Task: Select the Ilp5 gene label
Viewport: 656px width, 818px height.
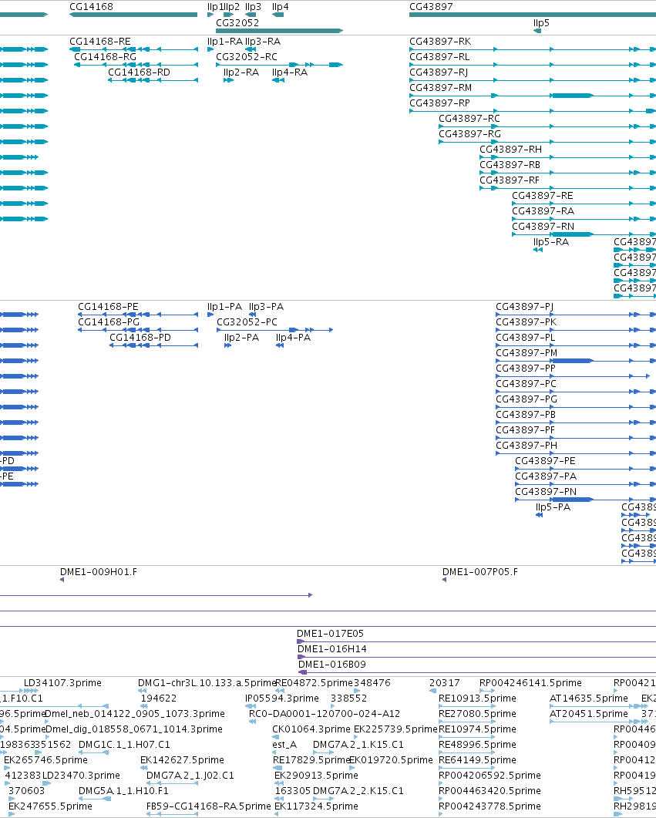Action: point(541,23)
